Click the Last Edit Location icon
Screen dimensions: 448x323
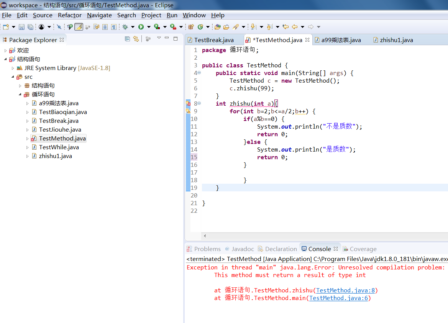(x=286, y=27)
